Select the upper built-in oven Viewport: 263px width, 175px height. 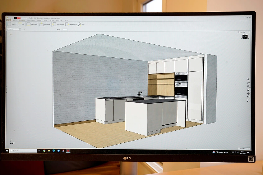click(181, 77)
